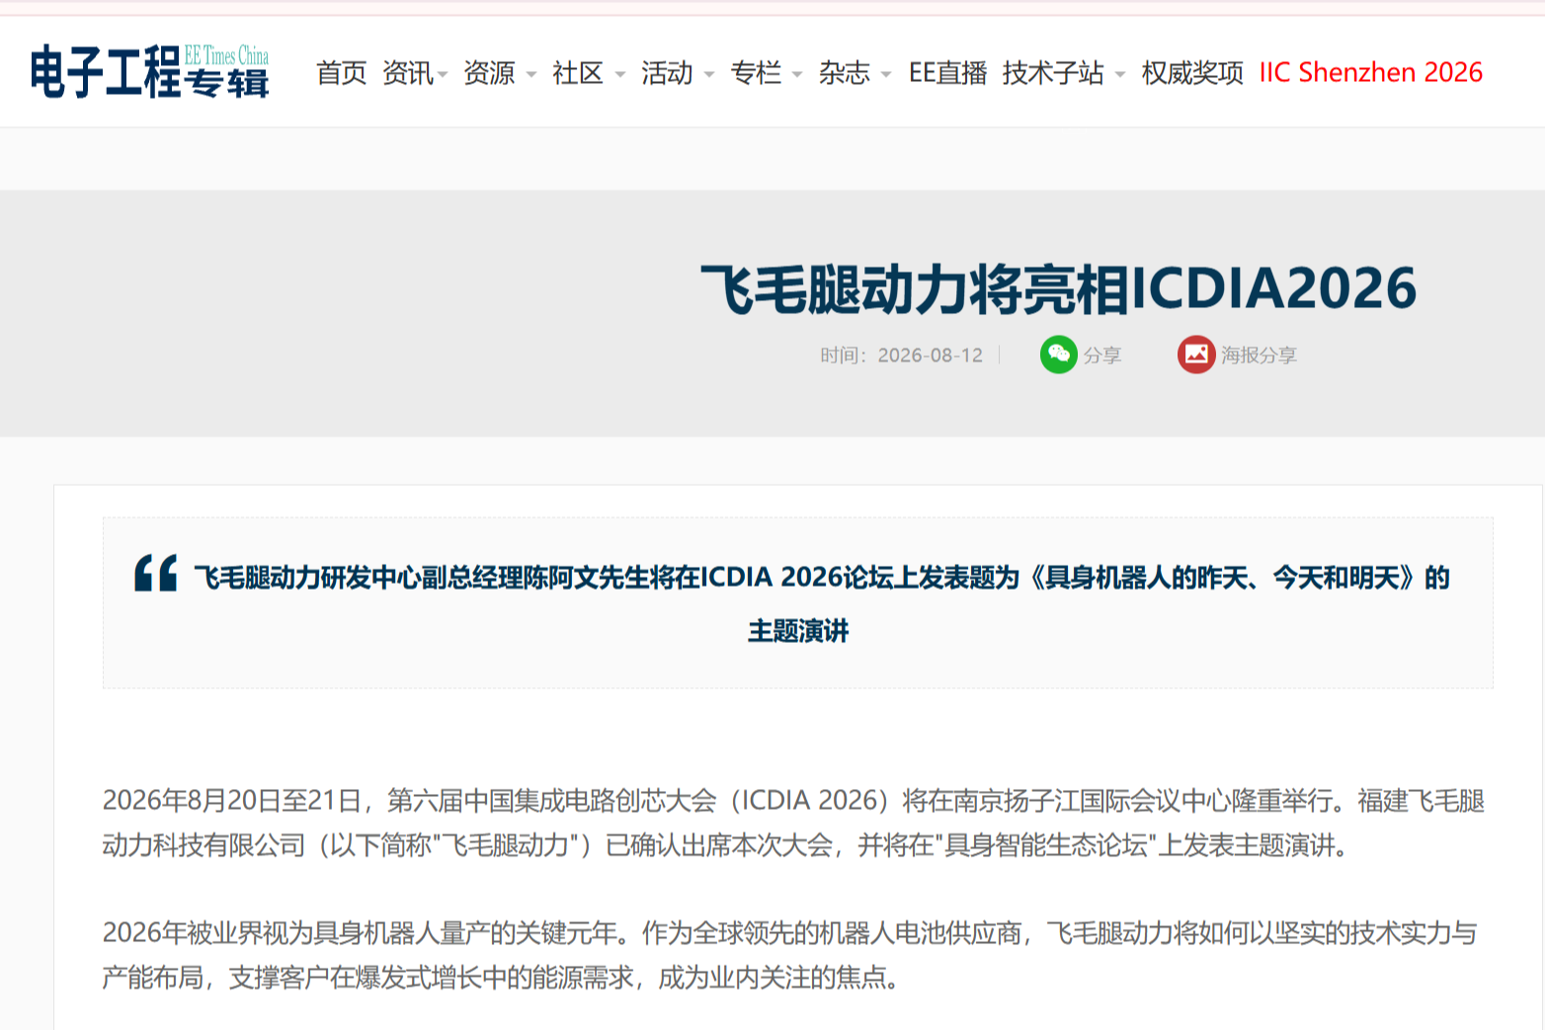Screen dimensions: 1548x1030
Task: Go to the EE直播 page
Action: (948, 73)
